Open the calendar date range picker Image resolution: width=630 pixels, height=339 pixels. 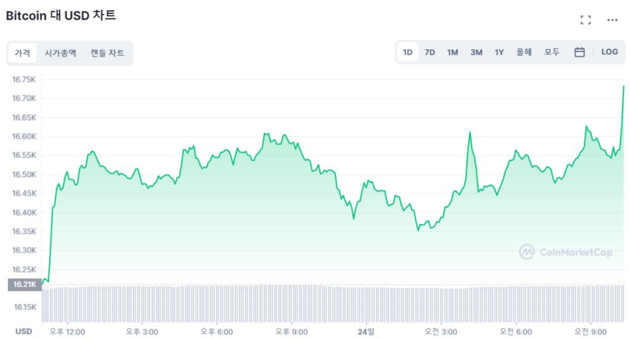[x=579, y=52]
